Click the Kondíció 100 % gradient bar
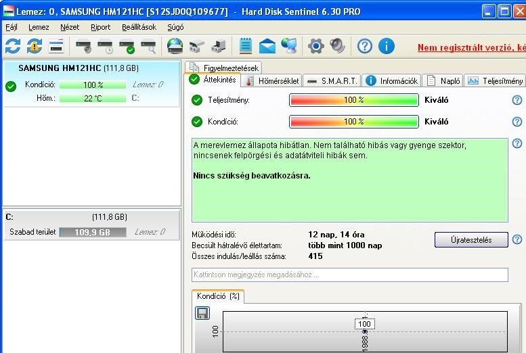The image size is (526, 353). point(354,121)
